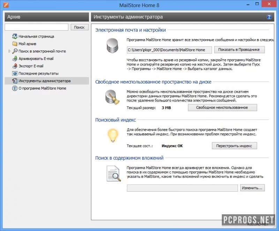Click Показать в Проводнике button

pyautogui.click(x=239, y=50)
